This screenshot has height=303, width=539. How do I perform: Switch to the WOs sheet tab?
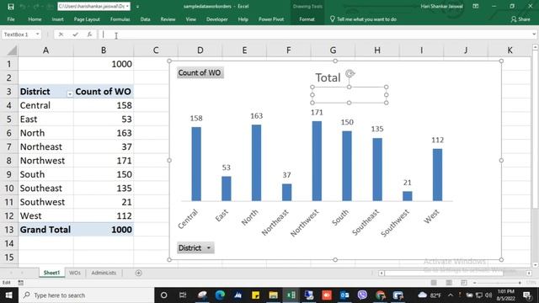pyautogui.click(x=75, y=273)
